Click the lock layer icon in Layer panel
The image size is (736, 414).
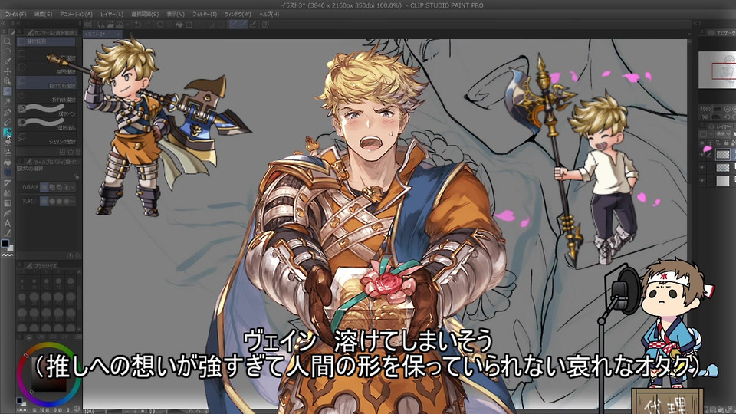tap(727, 143)
